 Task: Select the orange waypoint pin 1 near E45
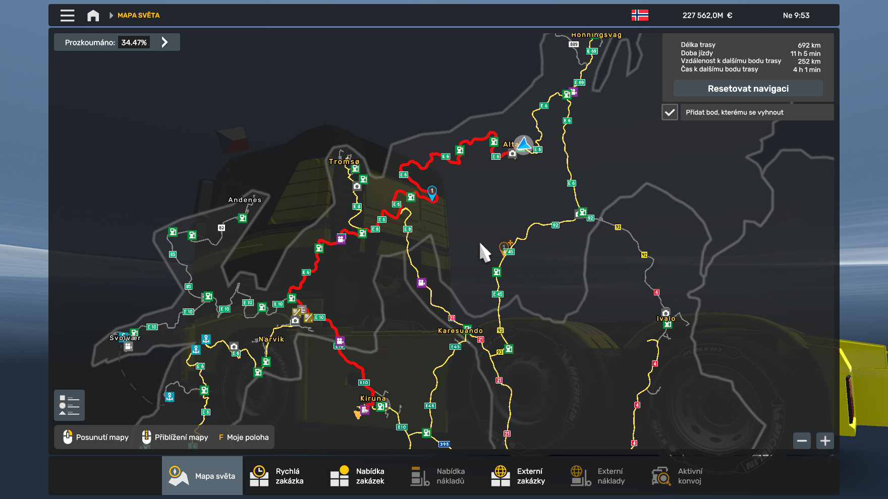click(504, 247)
